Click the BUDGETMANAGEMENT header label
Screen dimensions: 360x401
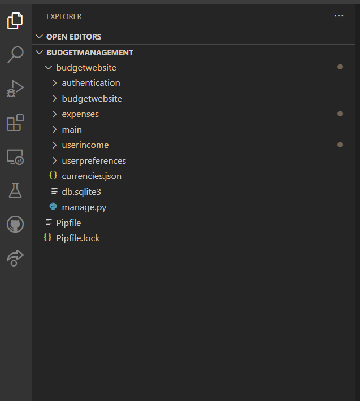coord(90,53)
